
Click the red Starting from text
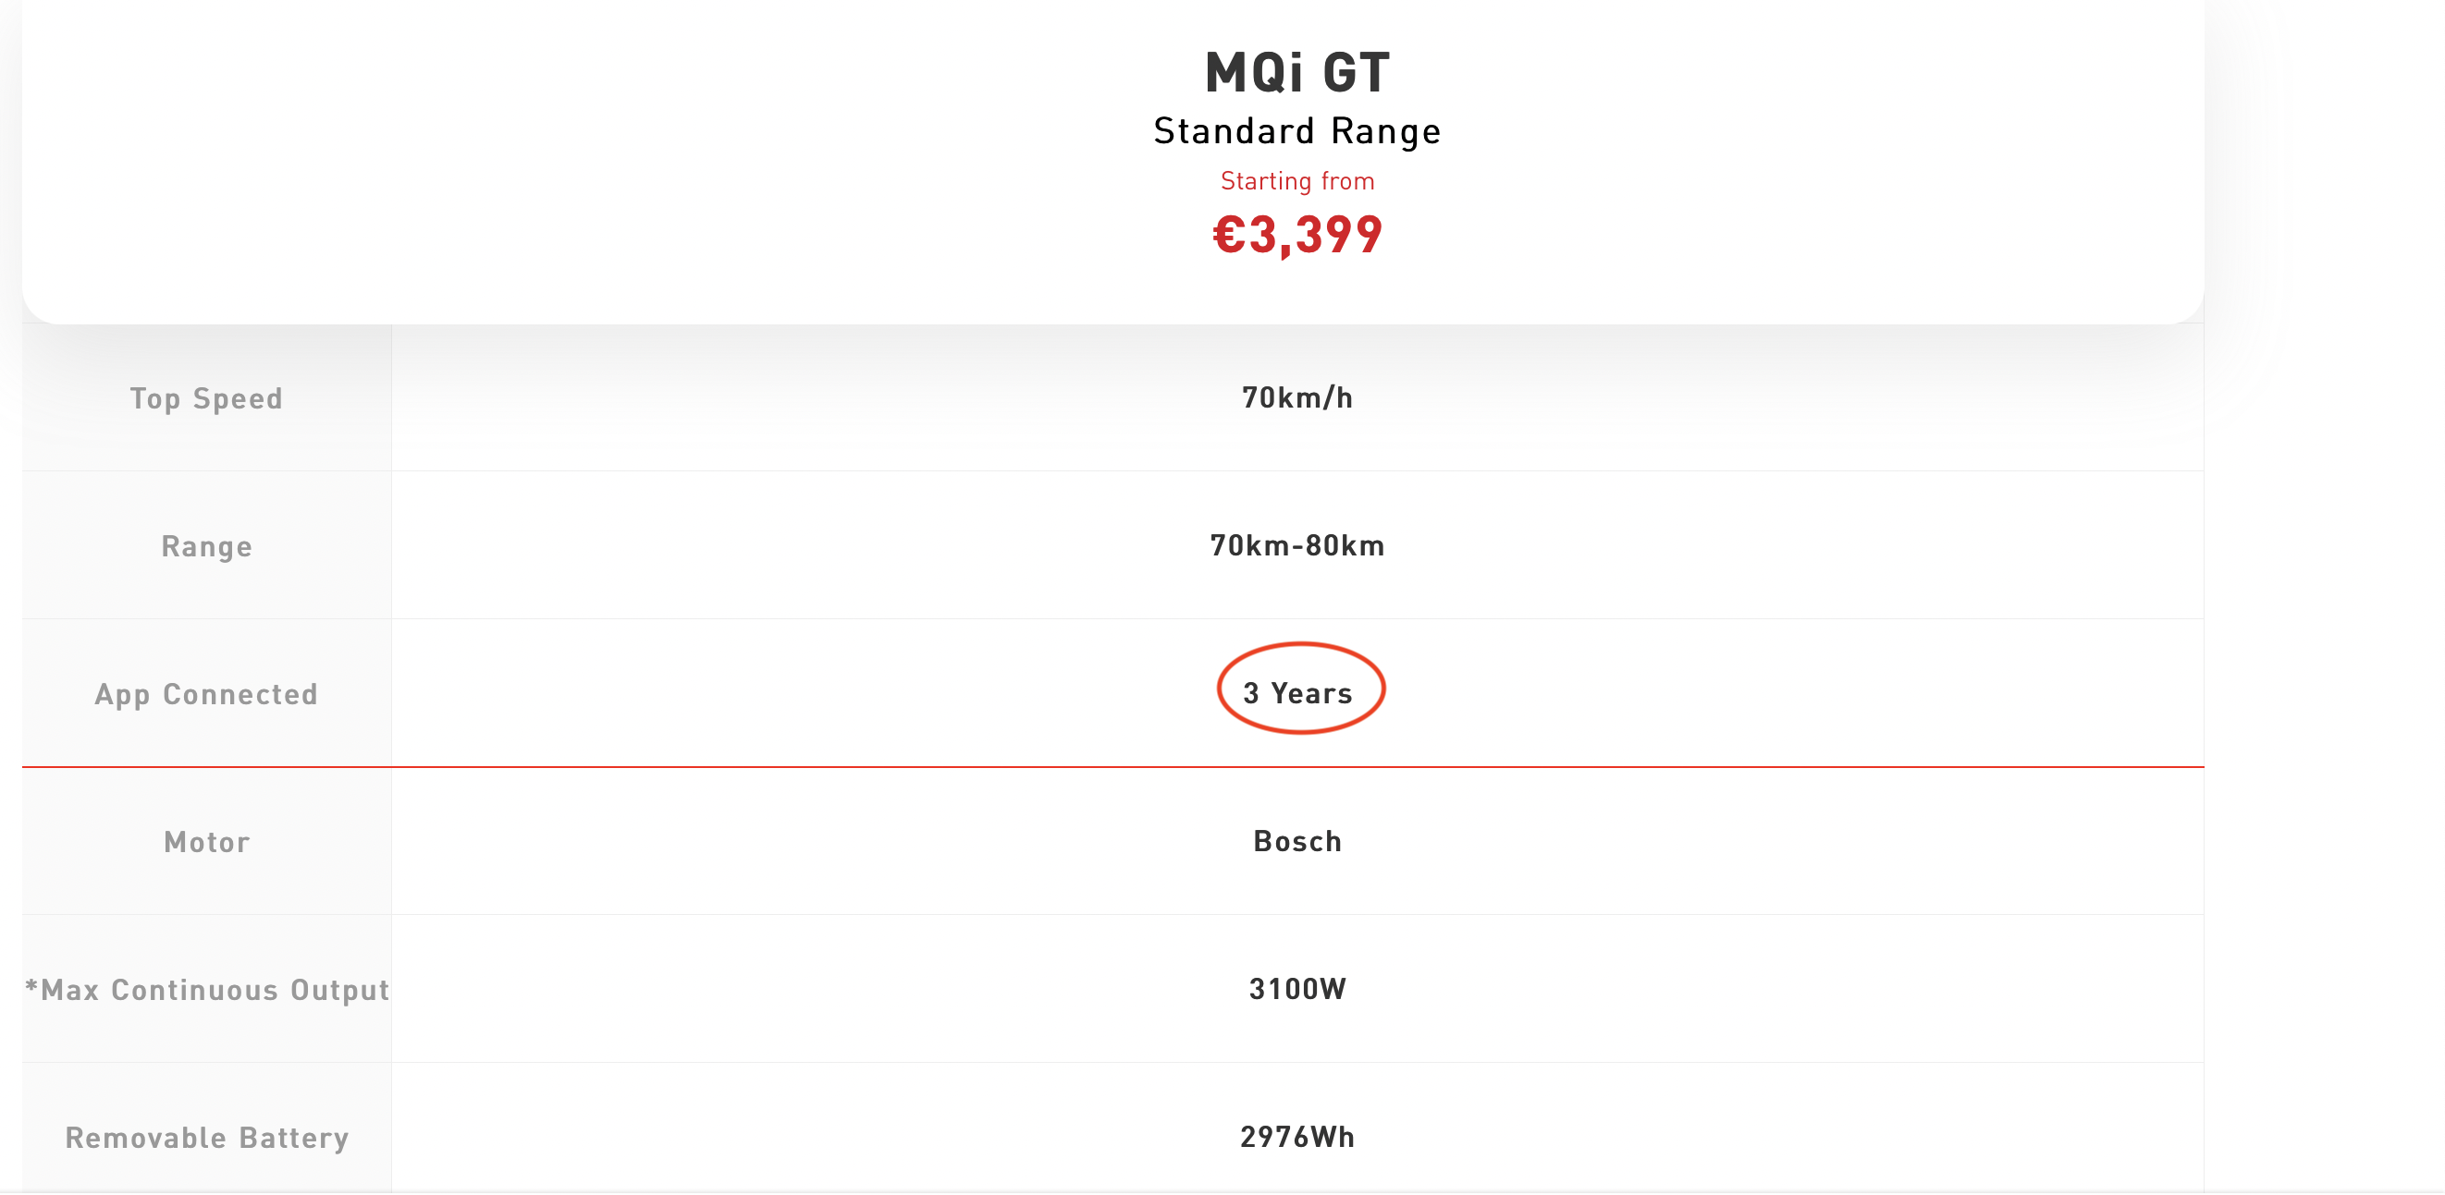[1296, 181]
